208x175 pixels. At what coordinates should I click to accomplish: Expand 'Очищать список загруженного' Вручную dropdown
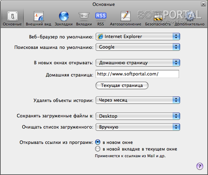(138, 127)
